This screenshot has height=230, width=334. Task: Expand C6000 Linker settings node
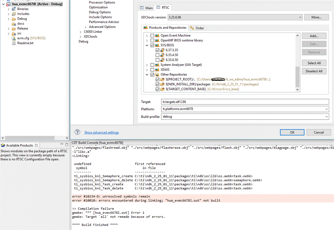pyautogui.click(x=80, y=32)
